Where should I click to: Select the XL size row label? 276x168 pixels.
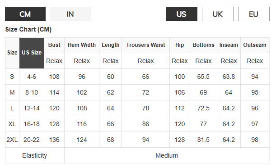(12, 124)
